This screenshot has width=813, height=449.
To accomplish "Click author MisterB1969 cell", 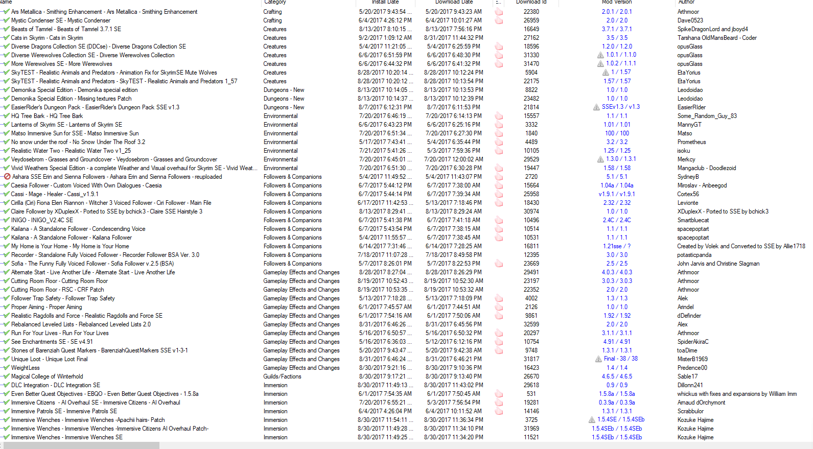I will pyautogui.click(x=693, y=359).
